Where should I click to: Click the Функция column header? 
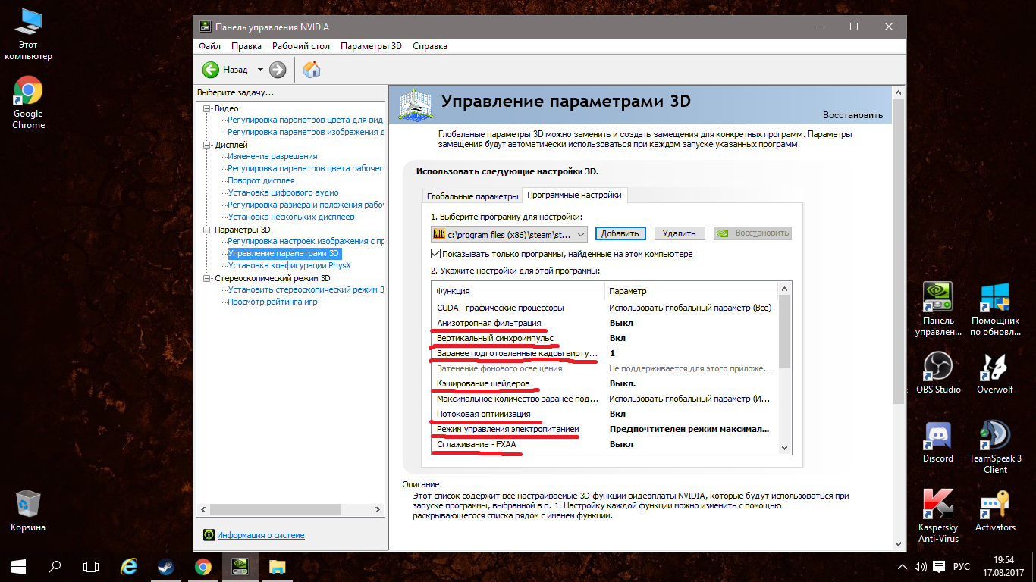(x=517, y=291)
